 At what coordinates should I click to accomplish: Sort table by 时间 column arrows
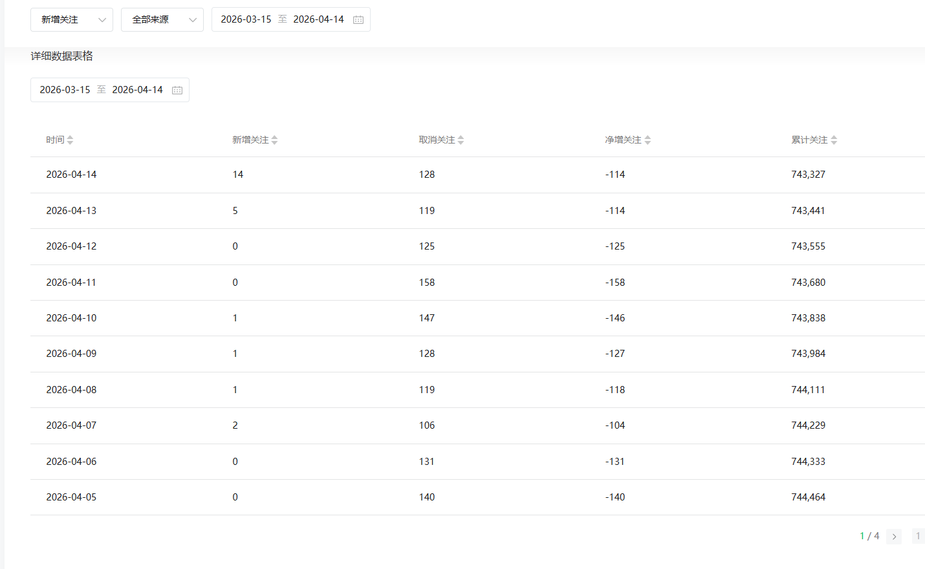70,140
